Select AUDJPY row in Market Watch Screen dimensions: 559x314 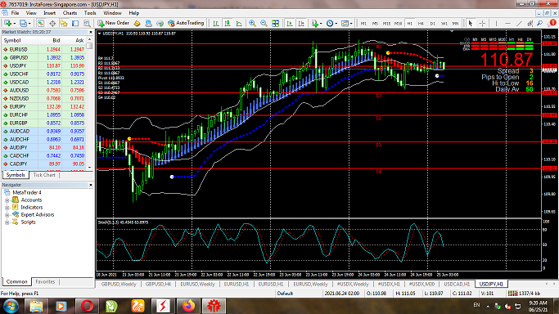point(44,148)
